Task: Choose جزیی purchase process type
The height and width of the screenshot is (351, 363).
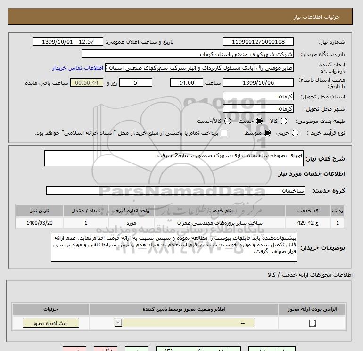Action: tap(295, 133)
